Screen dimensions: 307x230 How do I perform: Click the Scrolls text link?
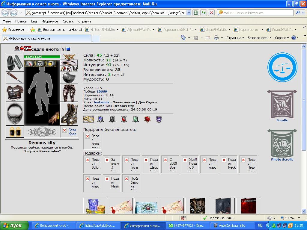click(282, 120)
